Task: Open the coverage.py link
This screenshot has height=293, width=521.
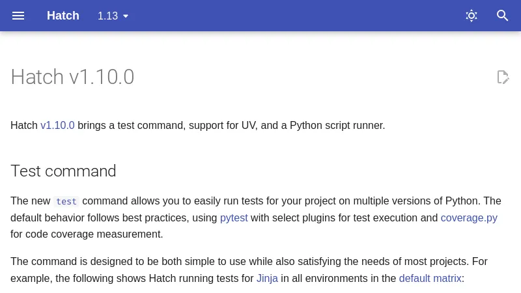Action: [x=469, y=217]
